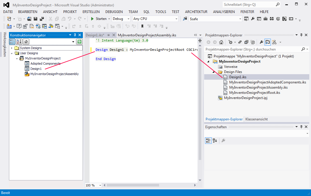The height and width of the screenshot is (196, 311).
Task: Click Projektmappen-Explorer durchsuchen search field
Action: click(x=257, y=49)
